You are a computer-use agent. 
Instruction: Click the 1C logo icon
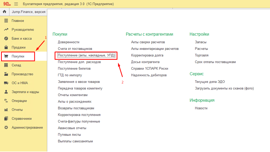(6, 4)
